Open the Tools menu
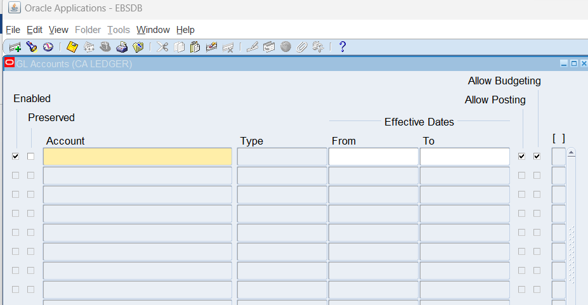The width and height of the screenshot is (588, 305). [x=119, y=30]
